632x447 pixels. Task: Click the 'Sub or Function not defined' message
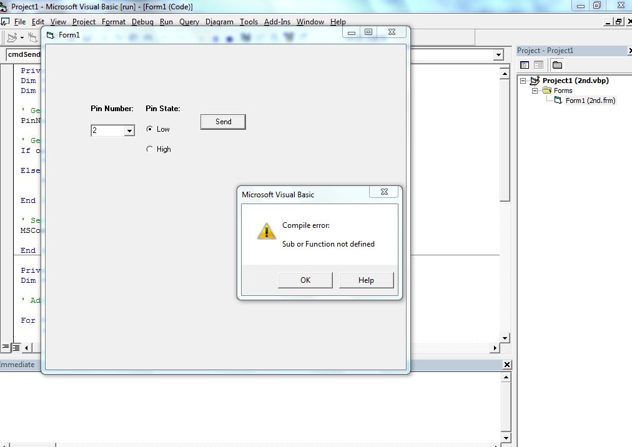pyautogui.click(x=328, y=244)
